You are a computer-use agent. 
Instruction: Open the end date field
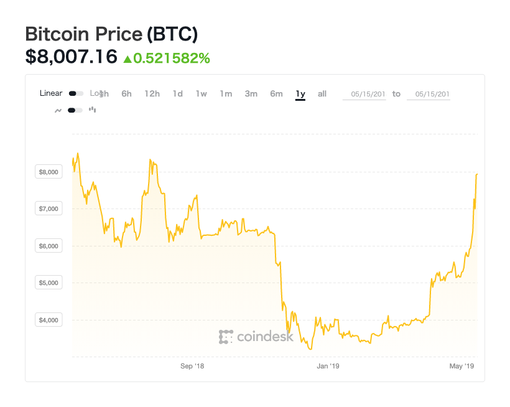(429, 94)
